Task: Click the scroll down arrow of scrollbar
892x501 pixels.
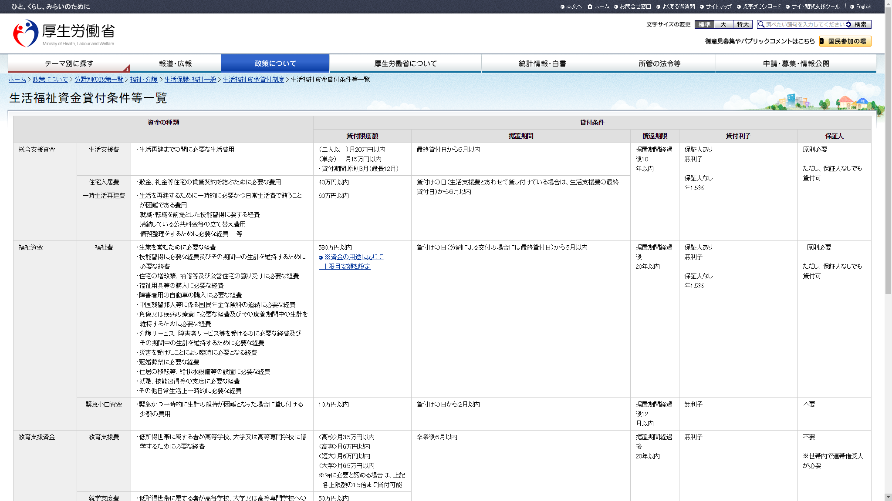Action: [x=888, y=497]
